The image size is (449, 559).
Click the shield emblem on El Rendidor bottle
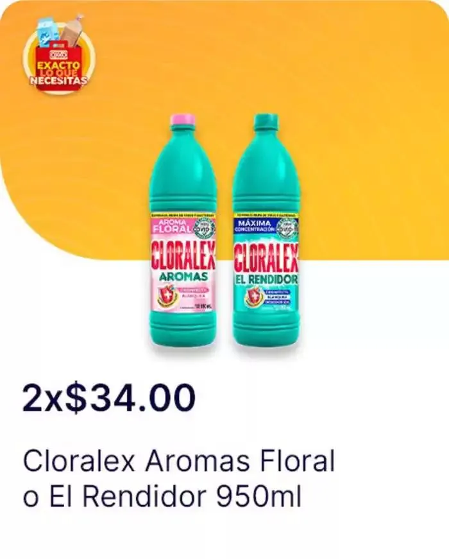point(252,297)
